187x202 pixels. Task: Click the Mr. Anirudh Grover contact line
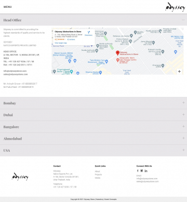20,84
